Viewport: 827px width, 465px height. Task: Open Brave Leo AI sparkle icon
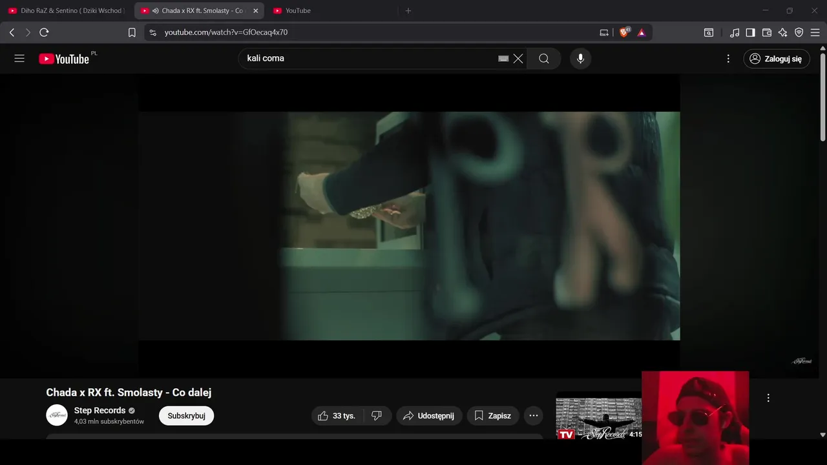(x=782, y=32)
